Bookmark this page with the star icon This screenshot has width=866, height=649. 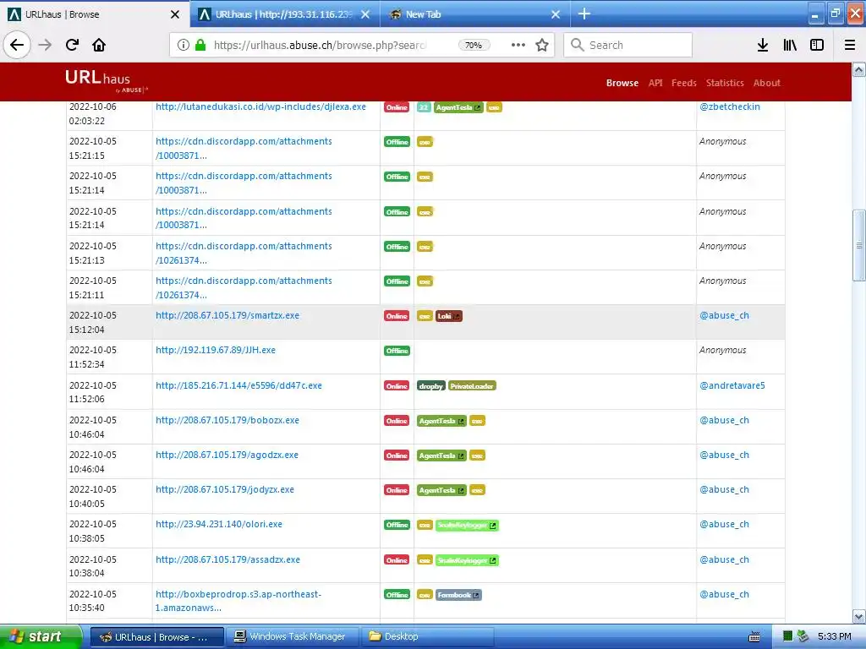[x=542, y=45]
